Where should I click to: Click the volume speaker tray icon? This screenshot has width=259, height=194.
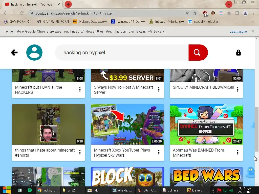pyautogui.click(x=231, y=190)
